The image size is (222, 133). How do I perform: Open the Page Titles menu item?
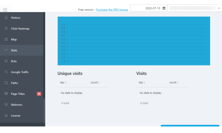pyautogui.click(x=21, y=94)
